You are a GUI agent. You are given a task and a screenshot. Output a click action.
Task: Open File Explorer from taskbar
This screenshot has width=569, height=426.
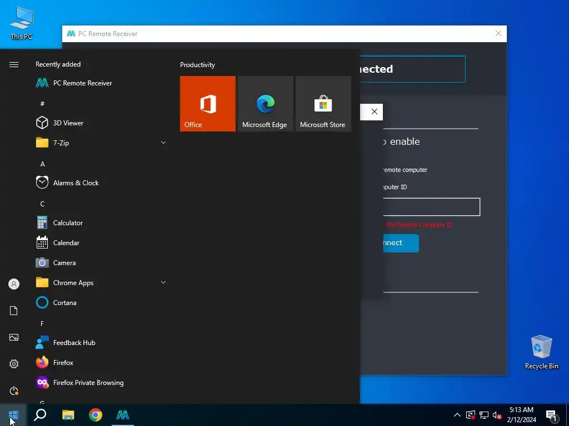[x=68, y=415]
